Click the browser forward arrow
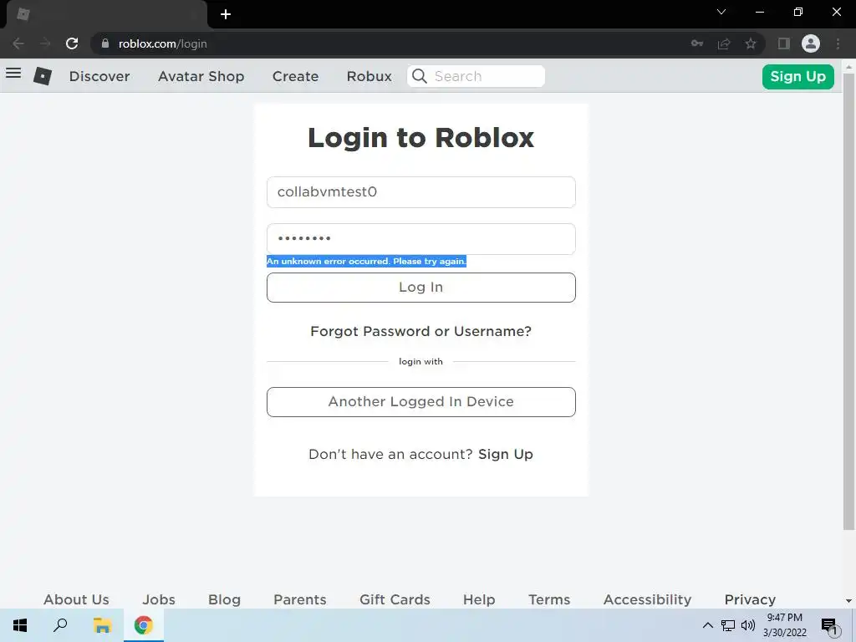 (x=45, y=43)
